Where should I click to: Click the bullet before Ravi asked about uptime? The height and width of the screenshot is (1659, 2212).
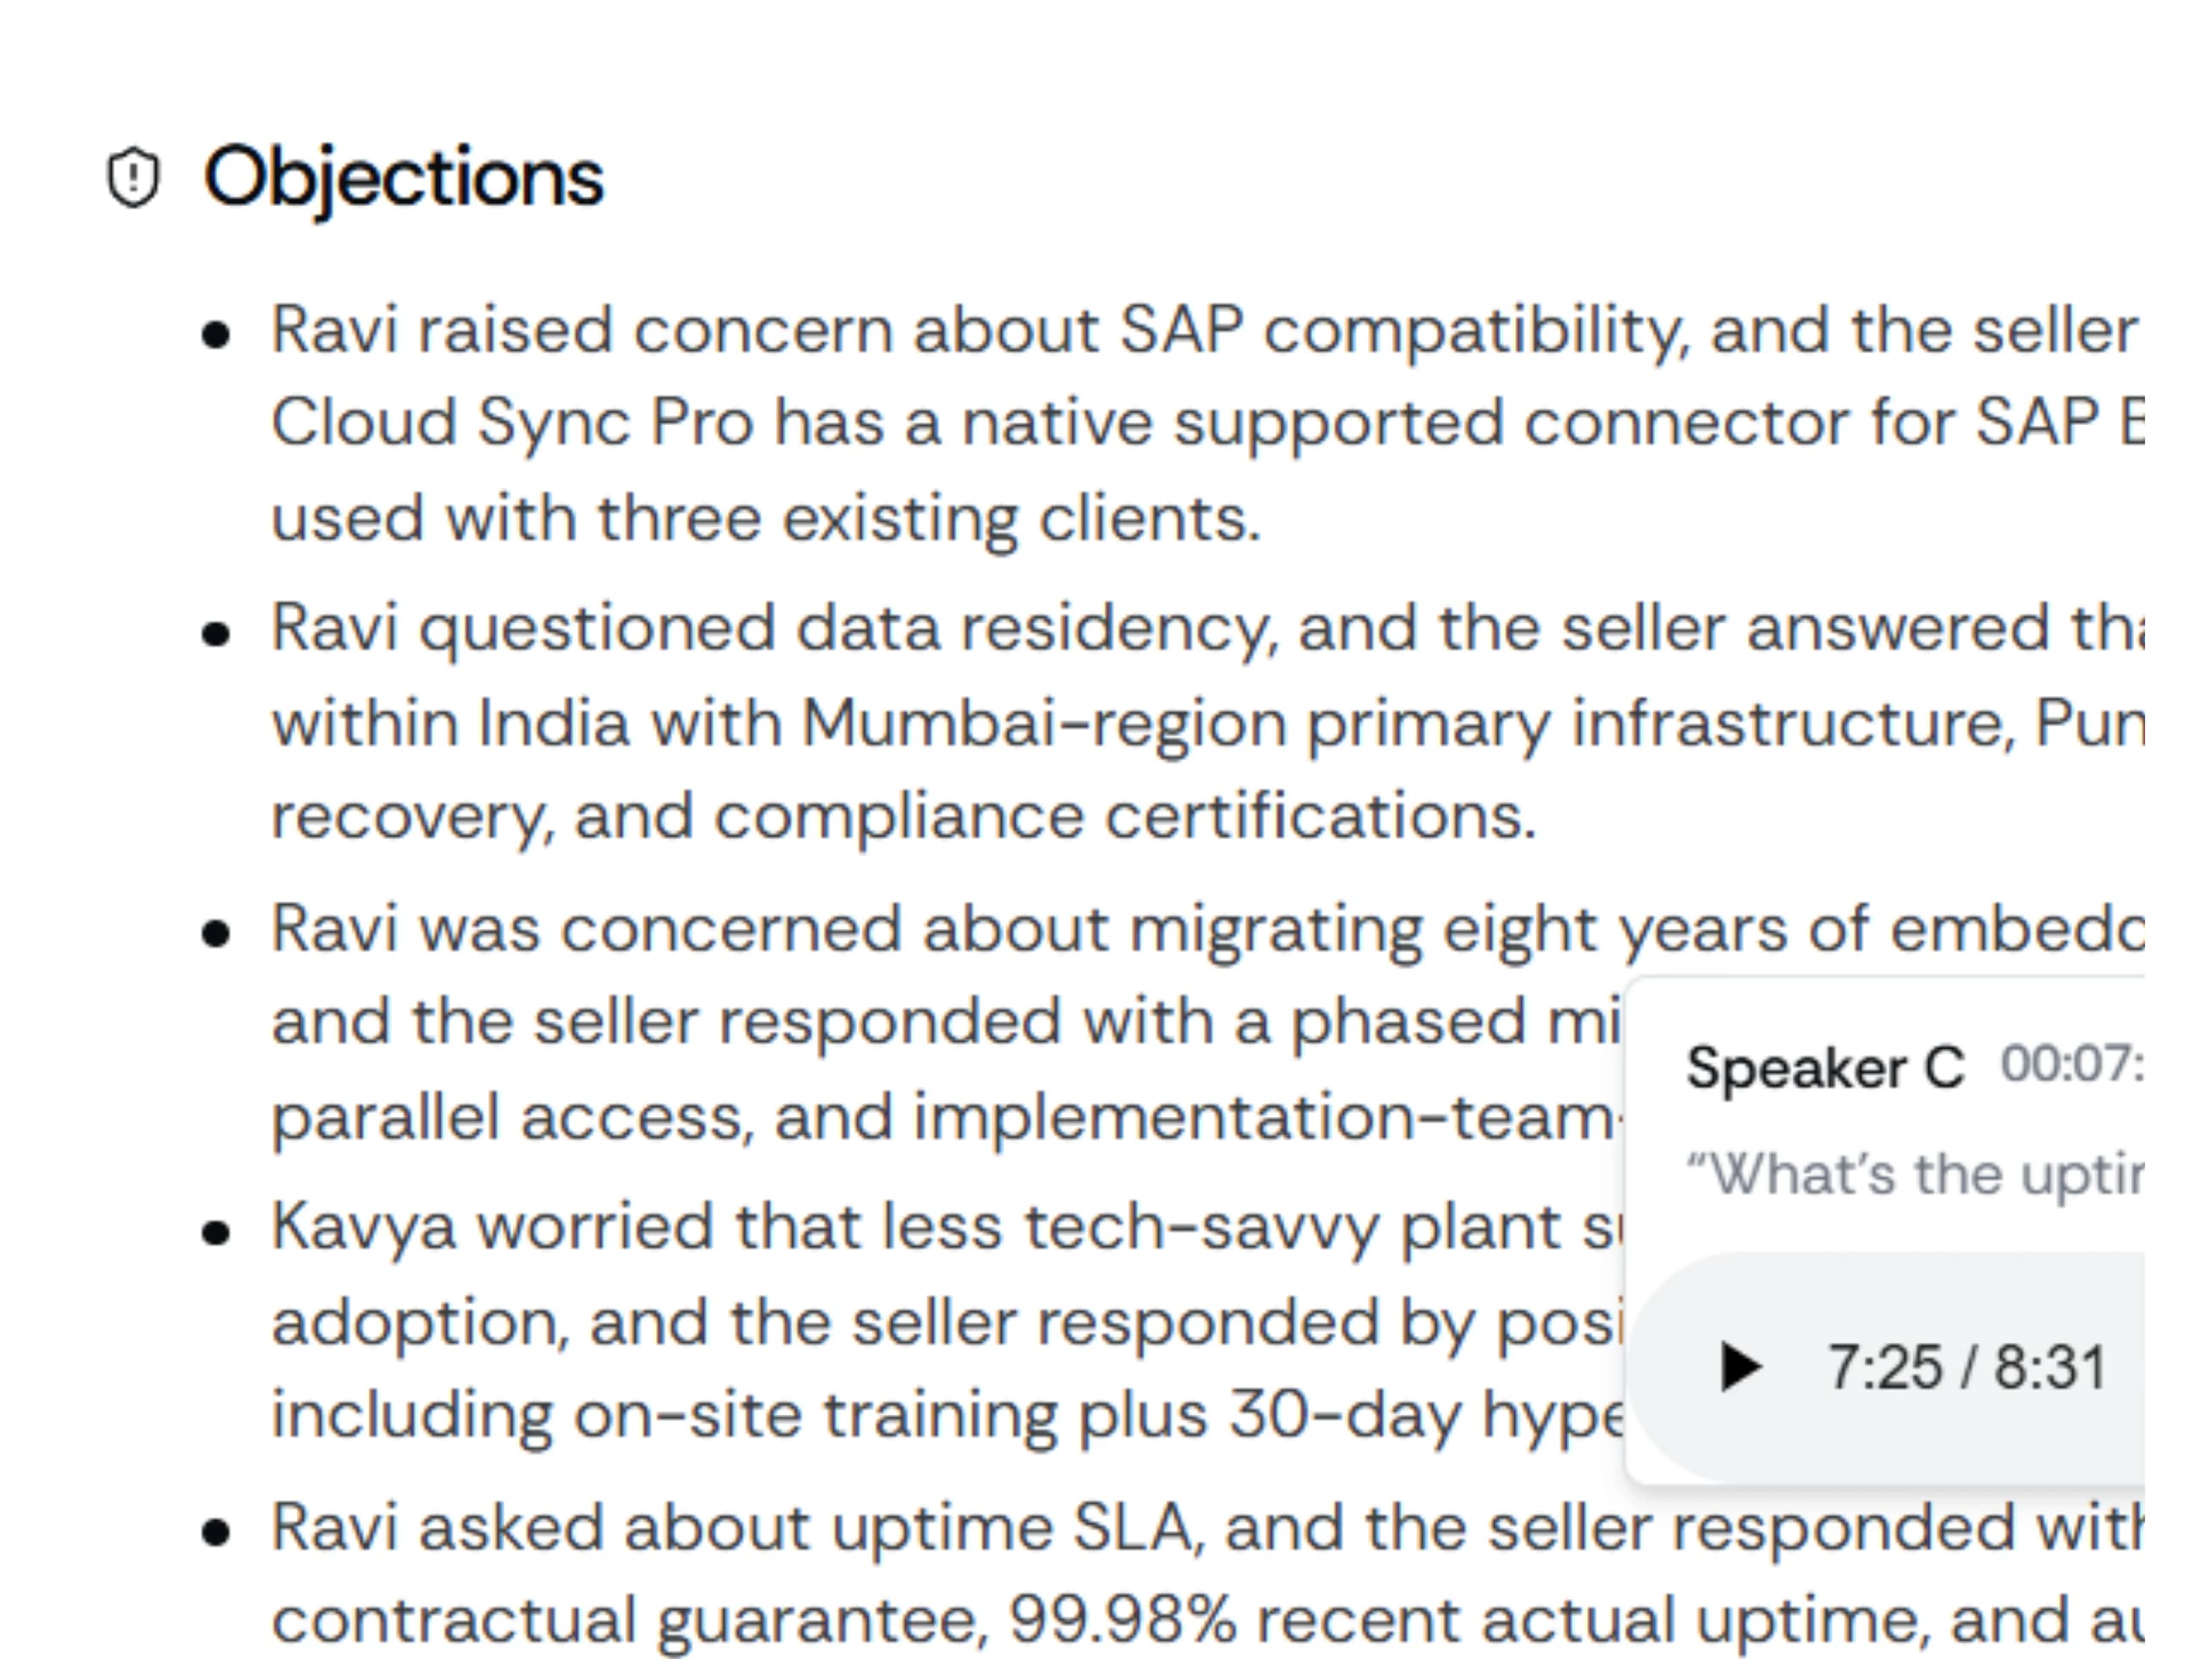pos(216,1533)
